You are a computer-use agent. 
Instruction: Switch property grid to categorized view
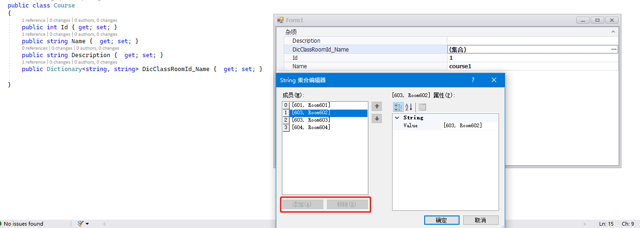tap(398, 107)
